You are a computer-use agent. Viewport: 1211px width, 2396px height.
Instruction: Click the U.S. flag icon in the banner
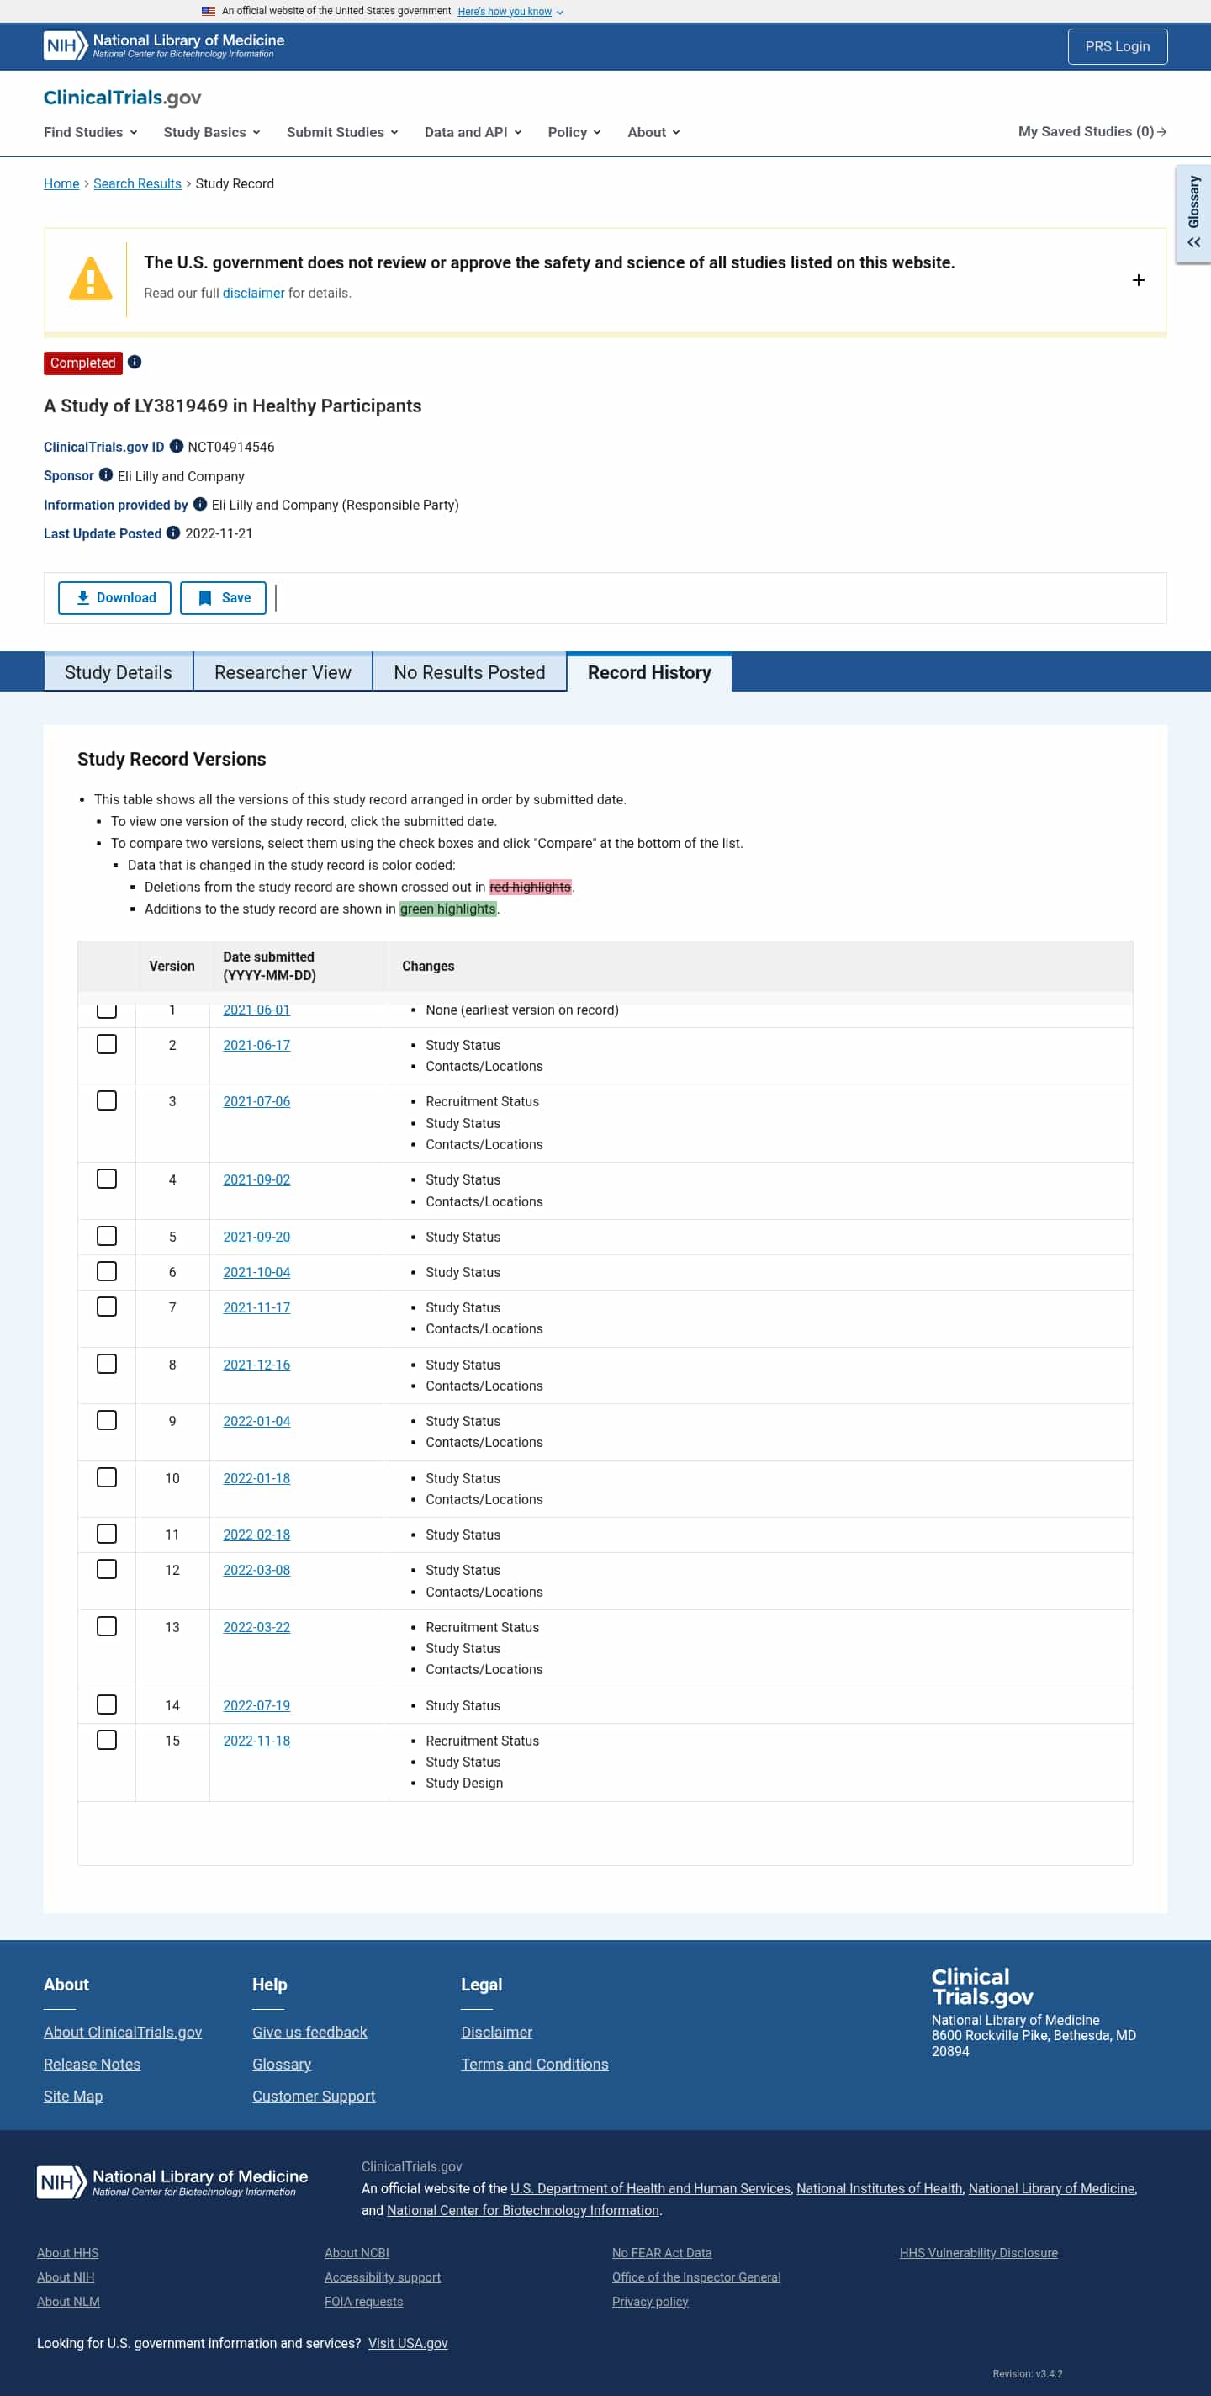(x=209, y=11)
